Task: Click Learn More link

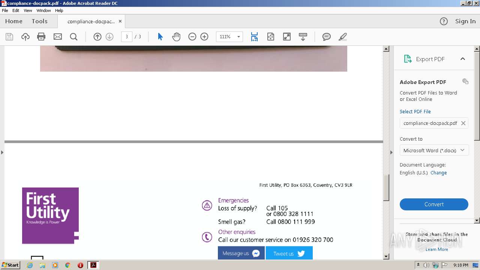Action: click(436, 249)
